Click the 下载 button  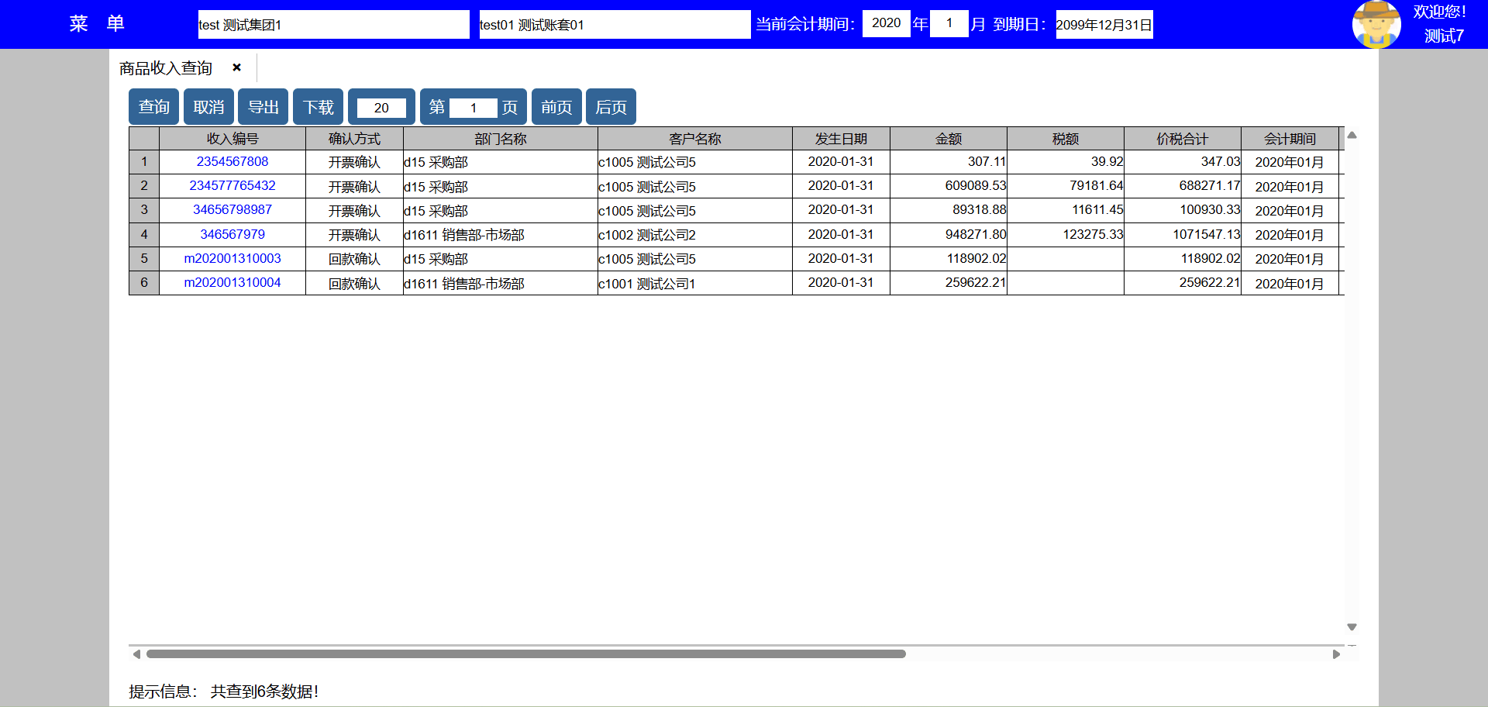[318, 107]
